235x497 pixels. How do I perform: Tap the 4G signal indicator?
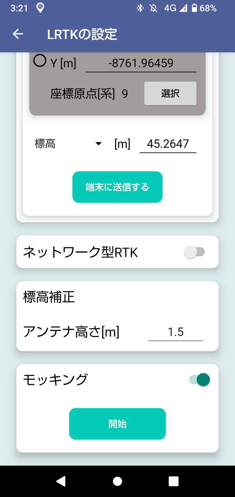tap(170, 8)
